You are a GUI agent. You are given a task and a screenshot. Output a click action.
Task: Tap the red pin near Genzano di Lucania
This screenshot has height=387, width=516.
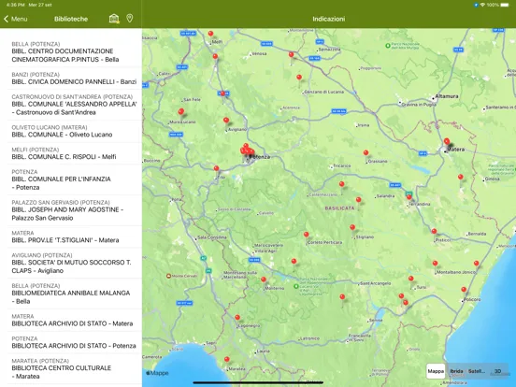tap(299, 78)
